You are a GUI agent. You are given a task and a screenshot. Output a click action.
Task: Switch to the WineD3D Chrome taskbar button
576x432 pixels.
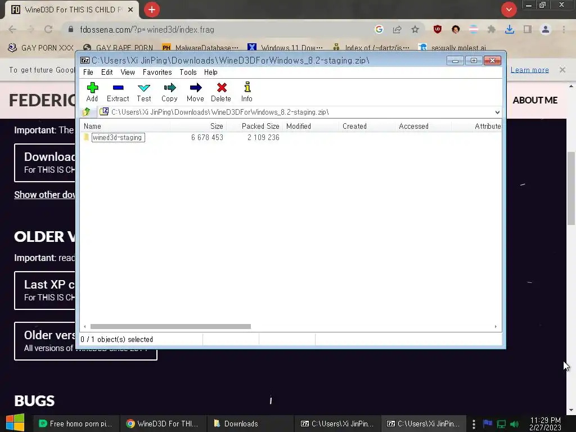[x=163, y=424]
